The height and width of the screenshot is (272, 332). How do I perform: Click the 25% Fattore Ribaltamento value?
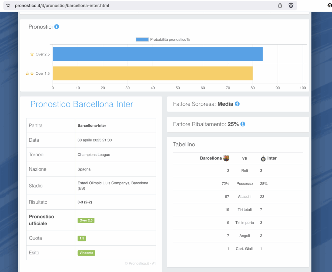233,124
